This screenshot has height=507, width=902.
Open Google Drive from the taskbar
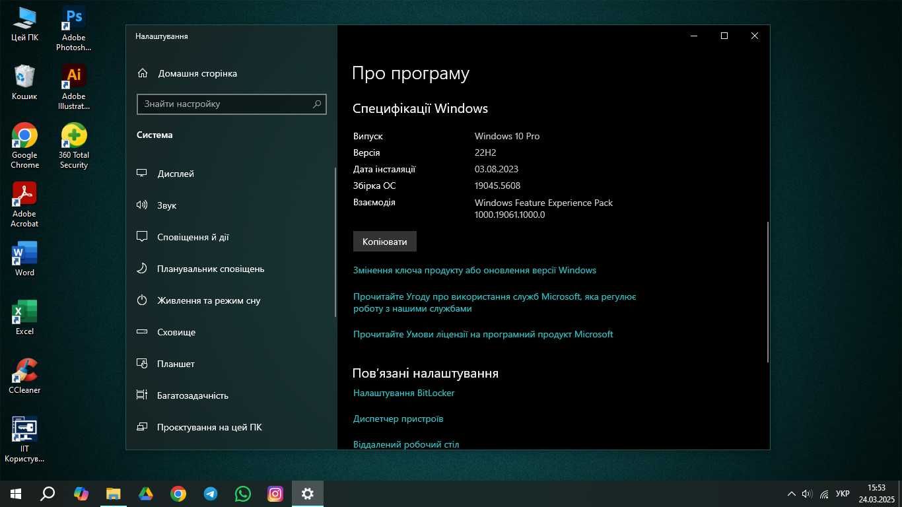[145, 494]
